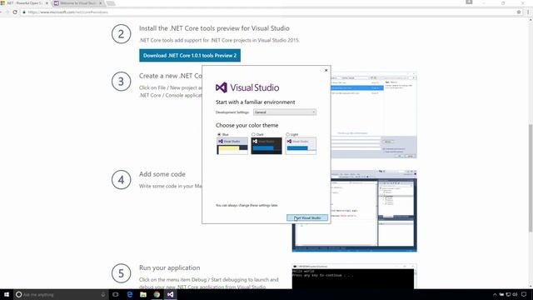
Task: Click the Blue theme preview thumbnail
Action: (232, 146)
